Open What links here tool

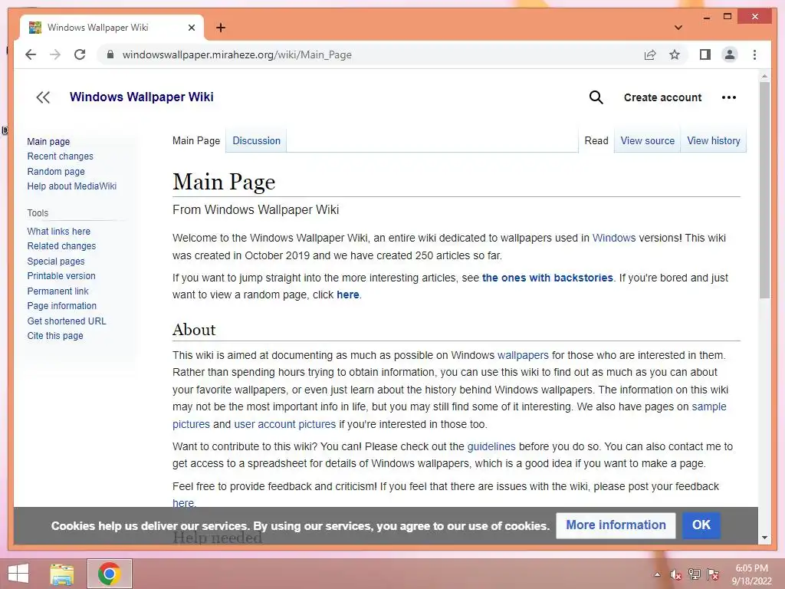tap(58, 232)
